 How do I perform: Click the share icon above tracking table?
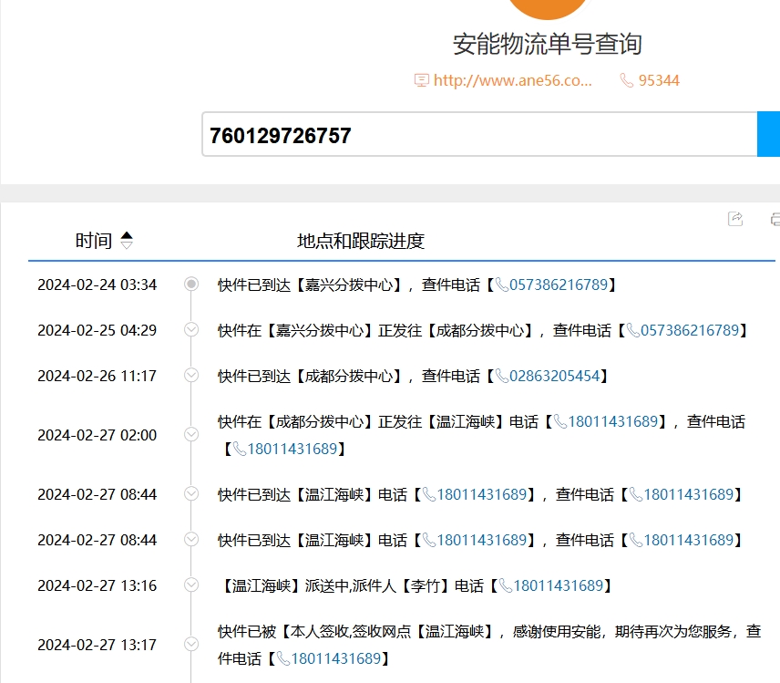(735, 219)
